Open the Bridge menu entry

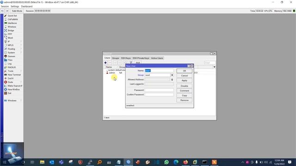pos(11,30)
